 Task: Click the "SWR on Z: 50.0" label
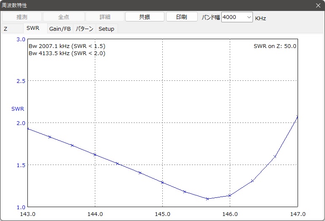[x=275, y=46]
